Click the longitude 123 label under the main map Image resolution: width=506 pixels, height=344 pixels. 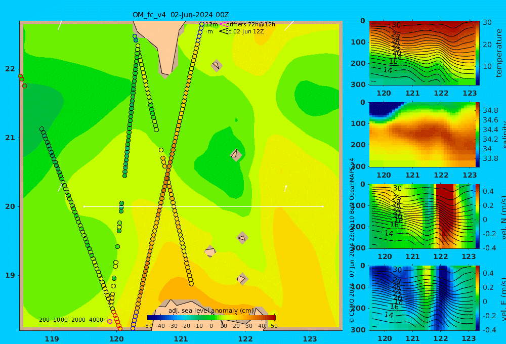coord(310,339)
